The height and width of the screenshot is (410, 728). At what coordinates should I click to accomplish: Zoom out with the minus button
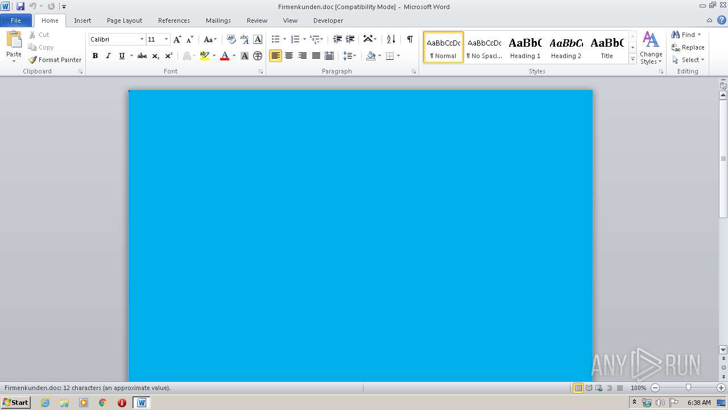[x=655, y=388]
